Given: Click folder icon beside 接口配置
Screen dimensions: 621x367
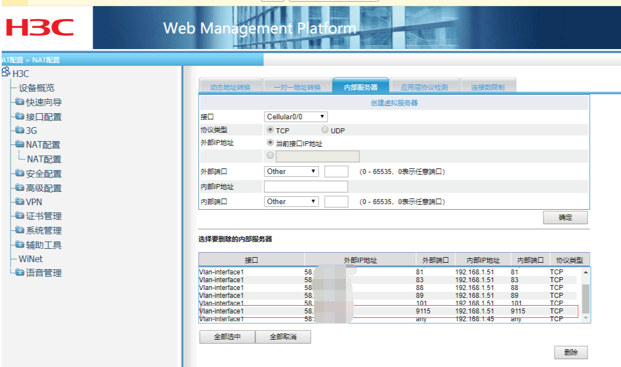Looking at the screenshot, I should coord(20,116).
